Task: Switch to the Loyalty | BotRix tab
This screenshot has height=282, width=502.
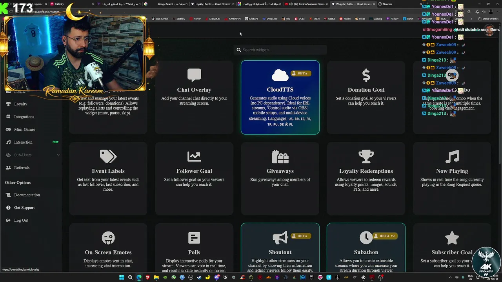Action: [213, 4]
